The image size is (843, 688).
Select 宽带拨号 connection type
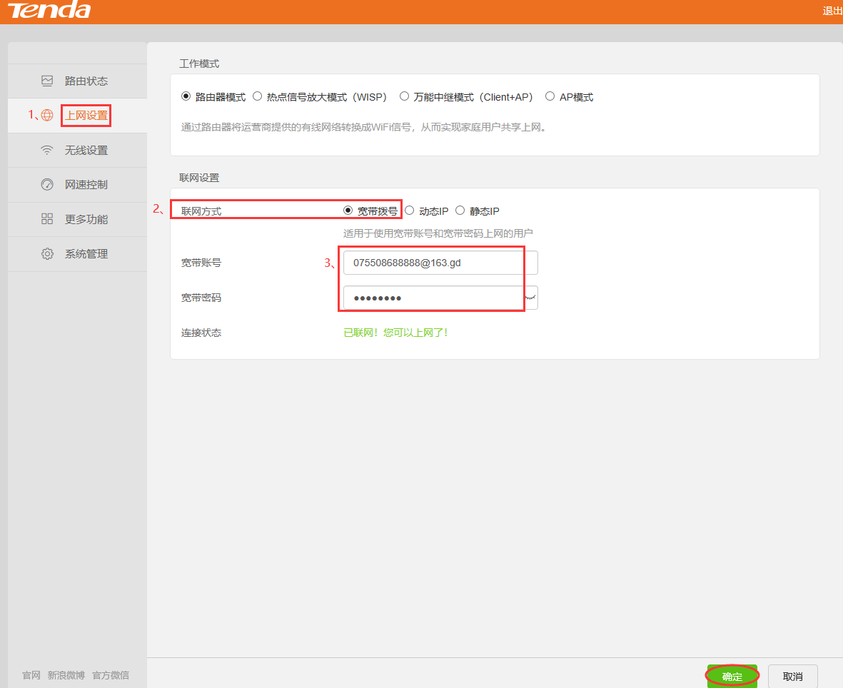click(348, 211)
